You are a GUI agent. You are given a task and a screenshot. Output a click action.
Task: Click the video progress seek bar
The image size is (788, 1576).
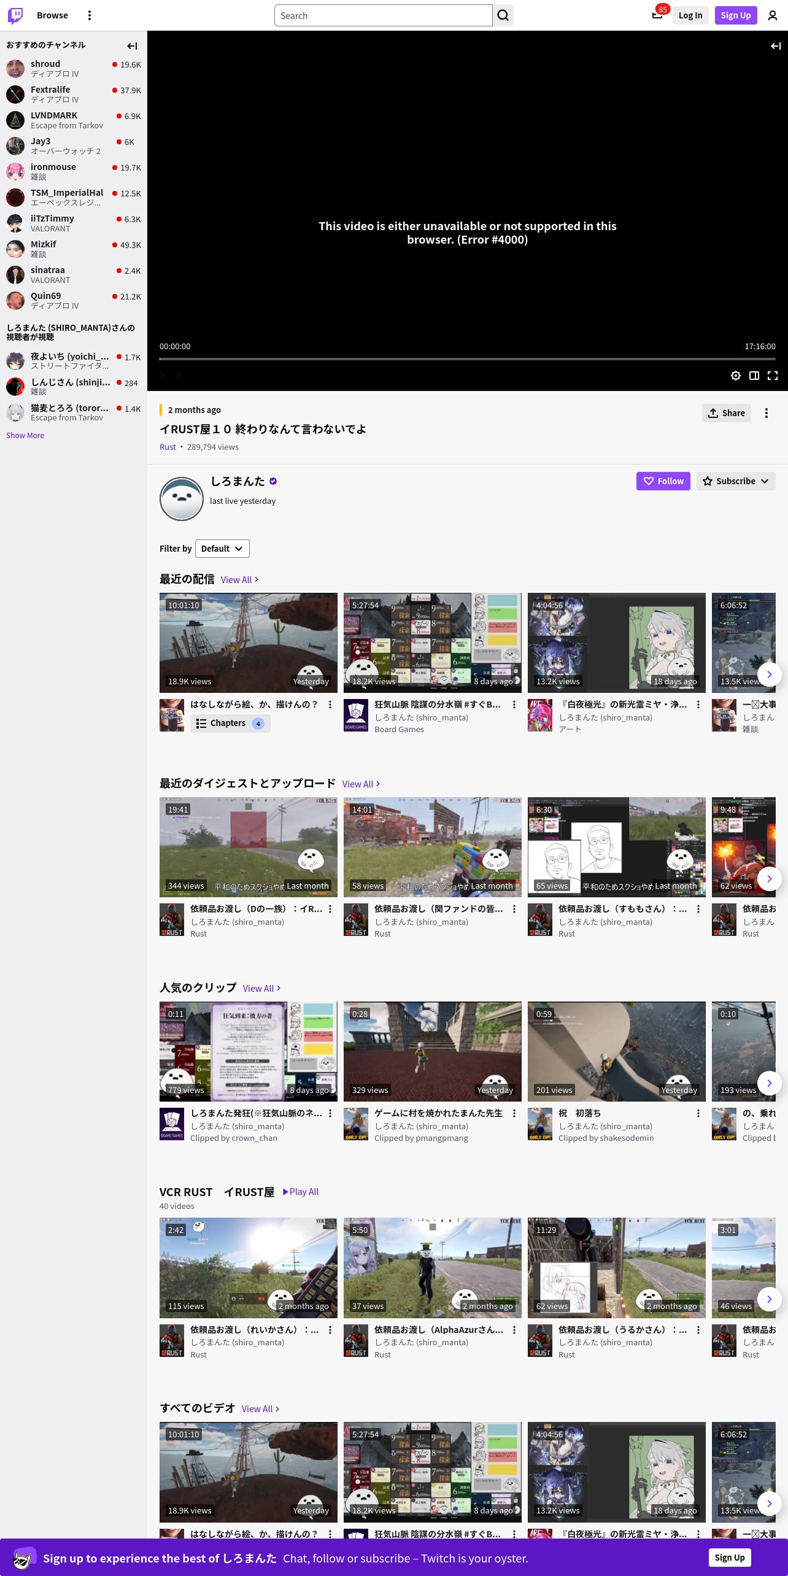tap(468, 359)
